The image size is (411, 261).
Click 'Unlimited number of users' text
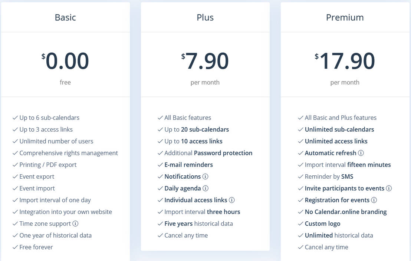point(56,141)
